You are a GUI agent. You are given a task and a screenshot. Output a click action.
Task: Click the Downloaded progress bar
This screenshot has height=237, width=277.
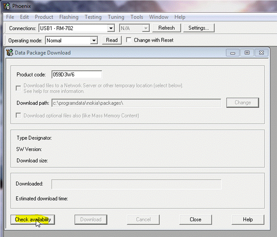(136, 184)
